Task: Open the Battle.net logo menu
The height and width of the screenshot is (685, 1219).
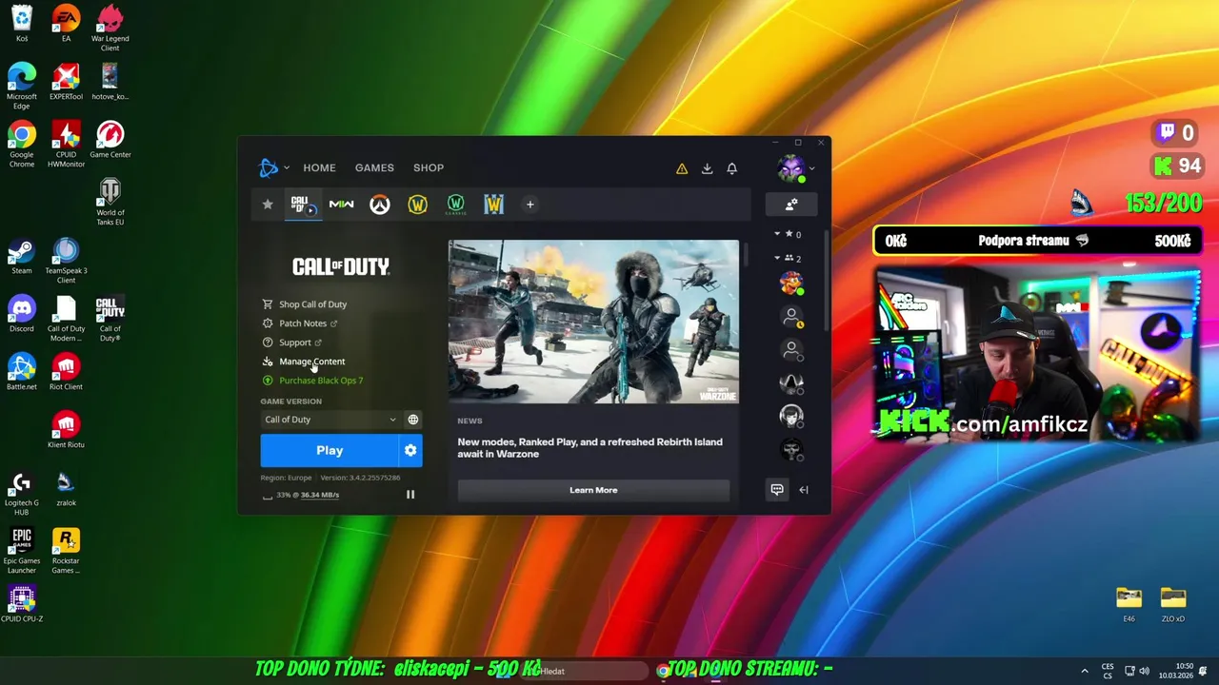Action: [x=269, y=168]
